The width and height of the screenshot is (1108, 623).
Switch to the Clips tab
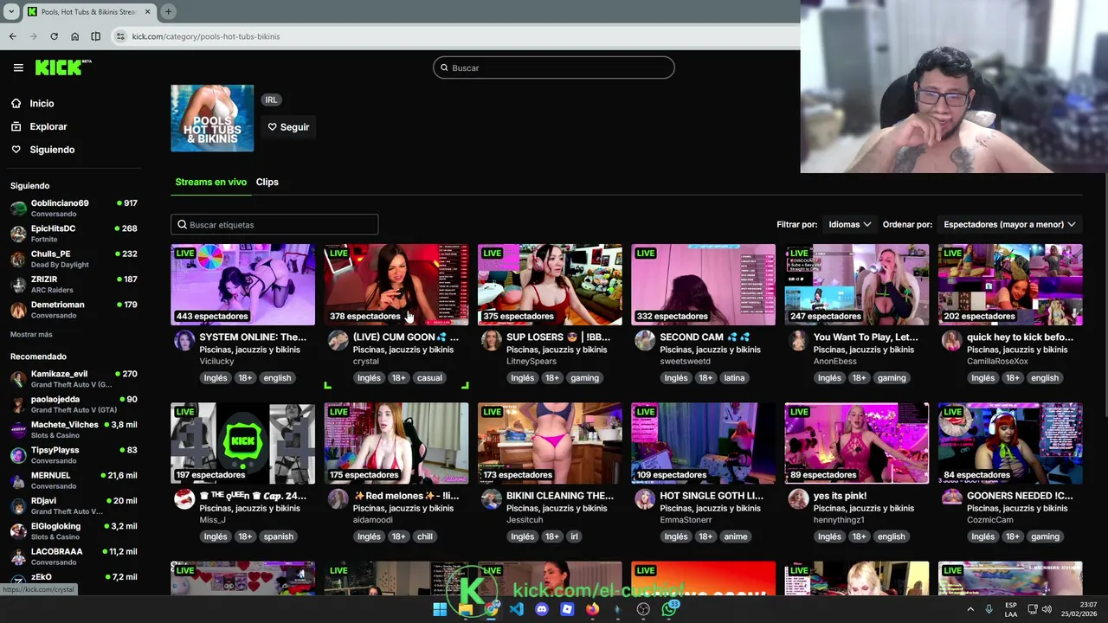coord(267,182)
